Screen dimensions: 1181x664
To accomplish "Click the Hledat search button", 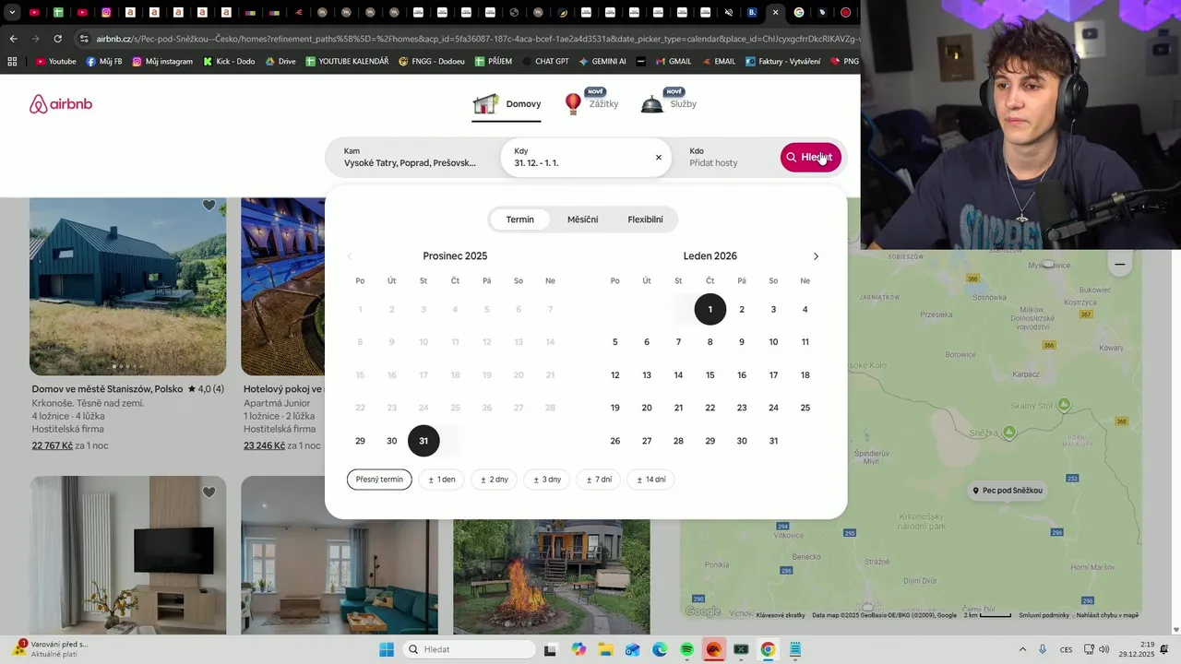I will 811,157.
